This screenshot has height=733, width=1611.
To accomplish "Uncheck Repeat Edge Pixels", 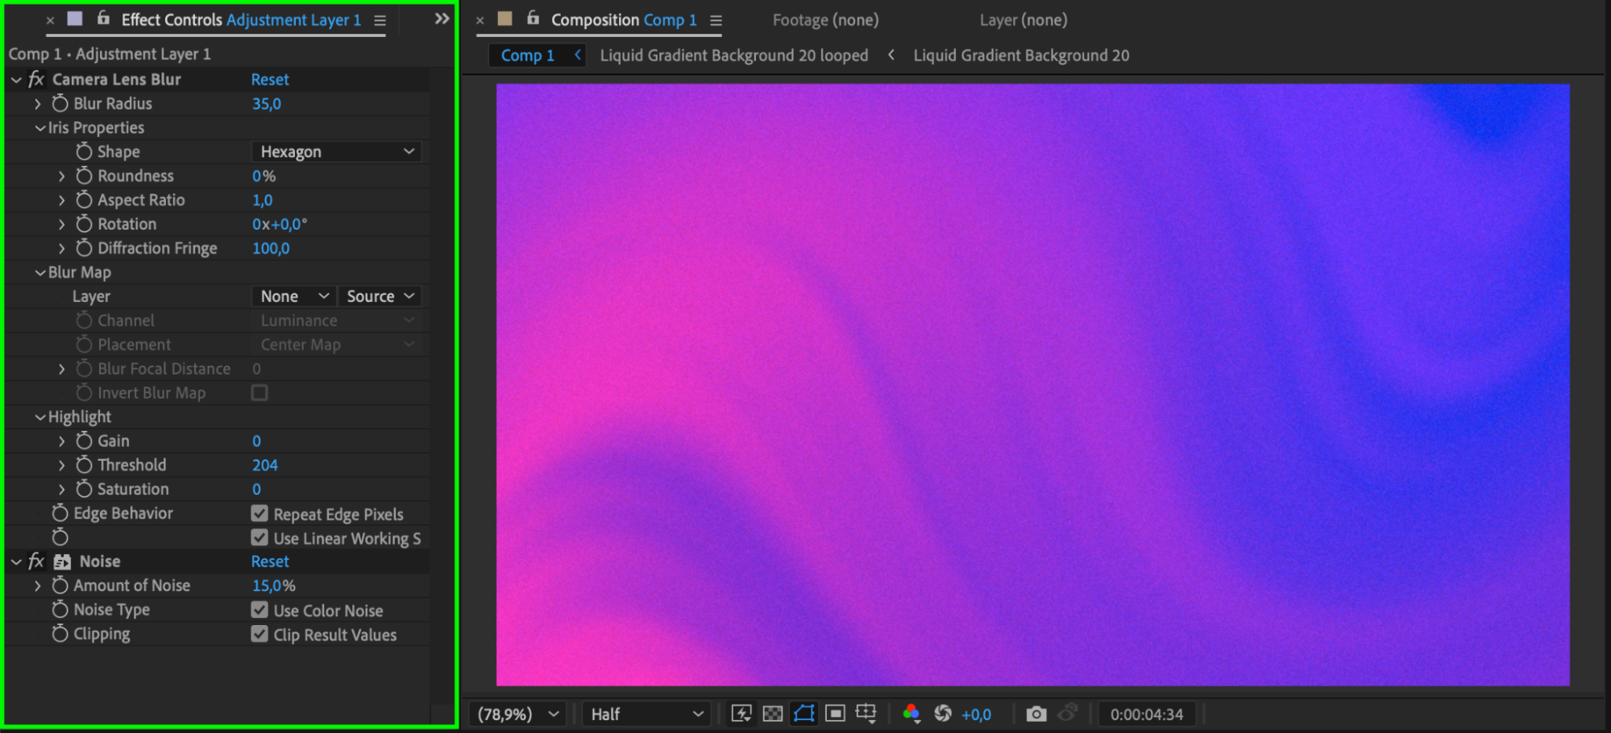I will click(x=260, y=514).
